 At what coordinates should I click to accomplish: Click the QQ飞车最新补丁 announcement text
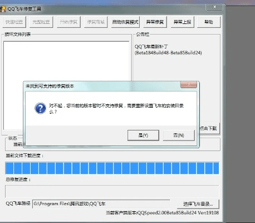tap(151, 46)
